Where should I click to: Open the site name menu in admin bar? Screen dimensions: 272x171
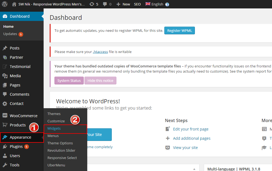click(52, 4)
